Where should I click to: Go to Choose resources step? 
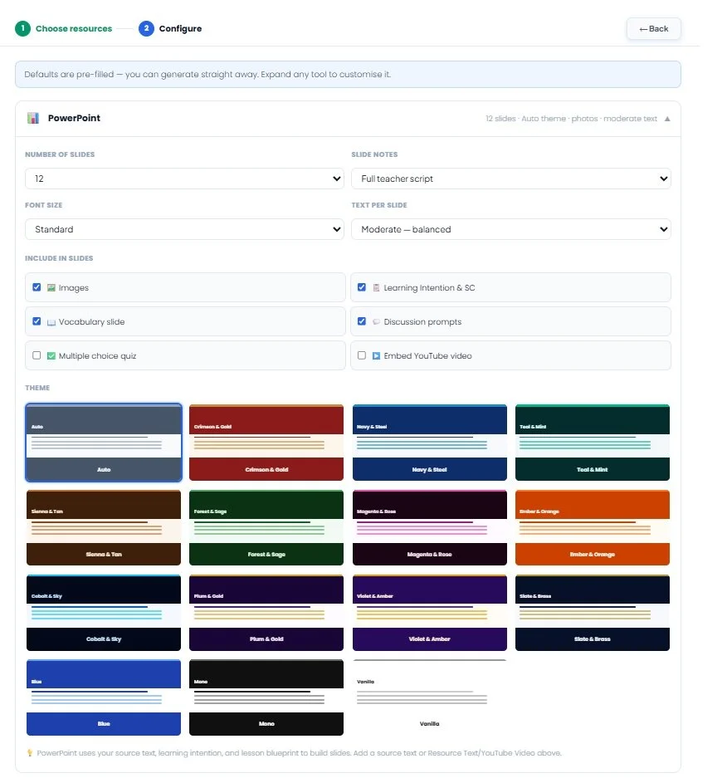click(x=74, y=28)
